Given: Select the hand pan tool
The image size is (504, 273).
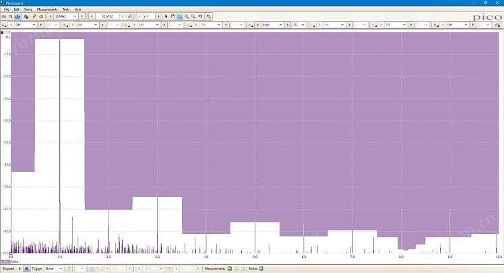Looking at the screenshot, I should click(172, 16).
